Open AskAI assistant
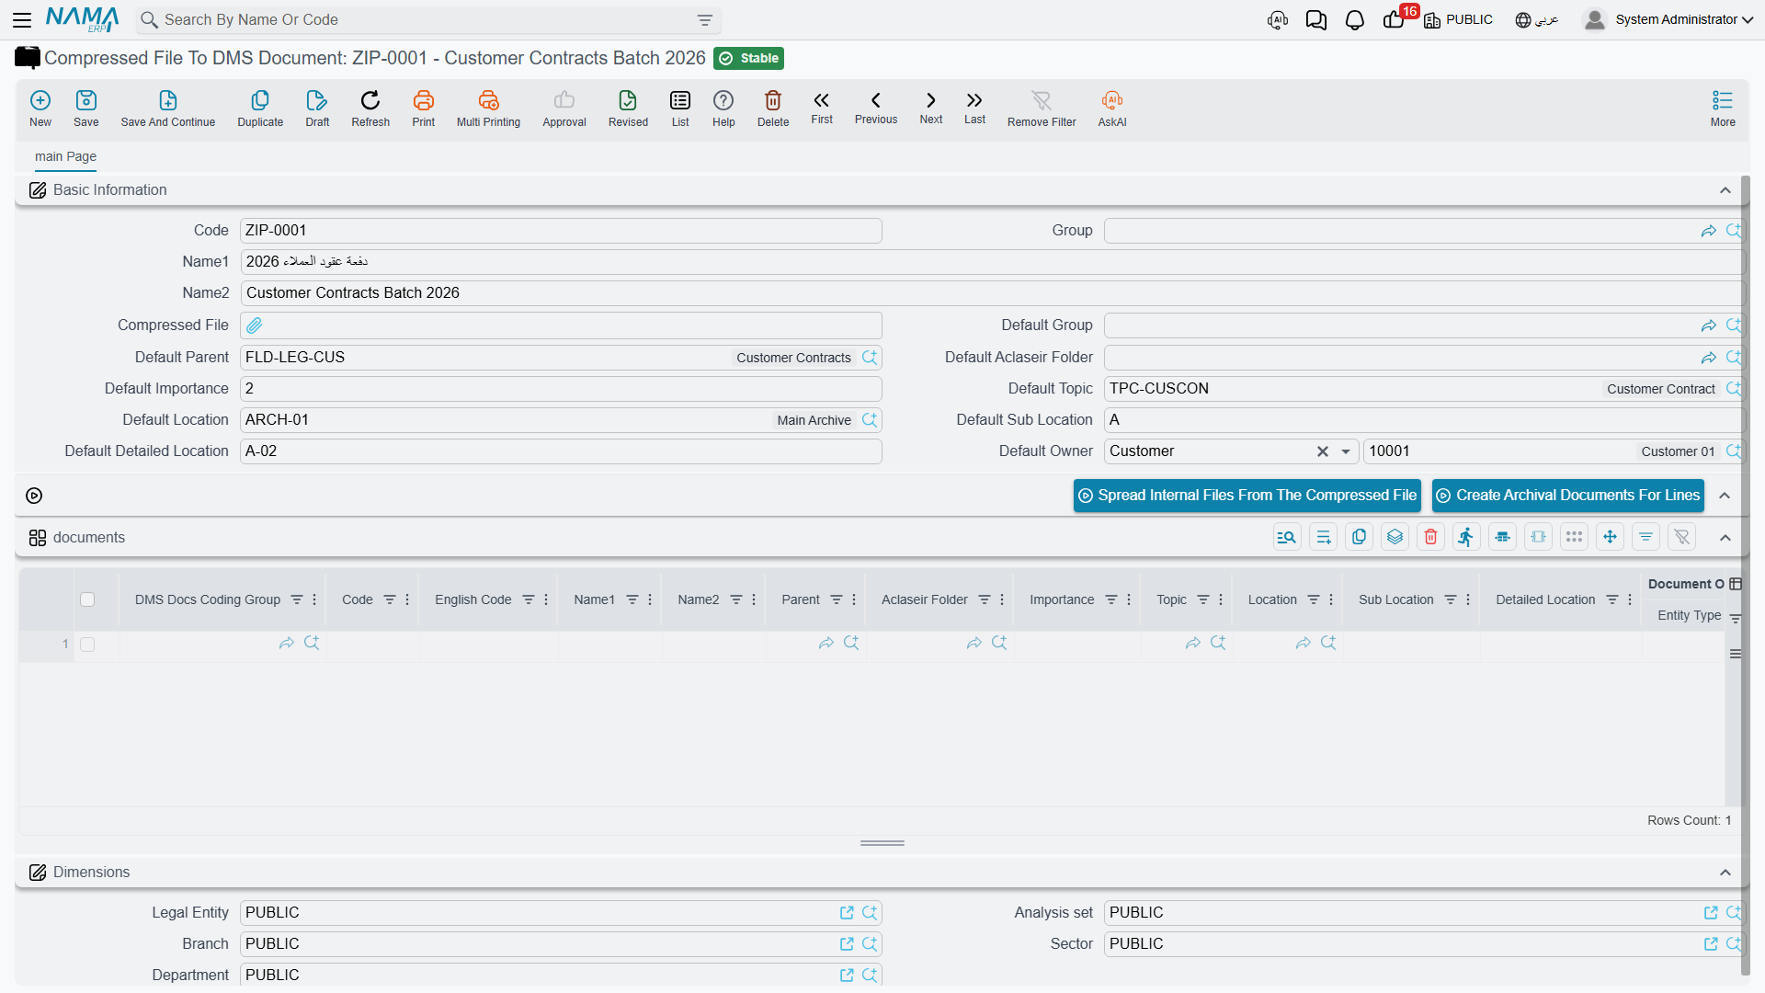This screenshot has width=1765, height=993. [x=1112, y=108]
